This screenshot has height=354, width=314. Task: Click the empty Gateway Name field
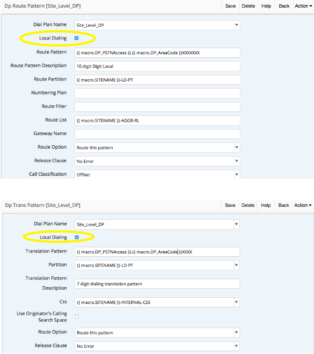pyautogui.click(x=157, y=134)
